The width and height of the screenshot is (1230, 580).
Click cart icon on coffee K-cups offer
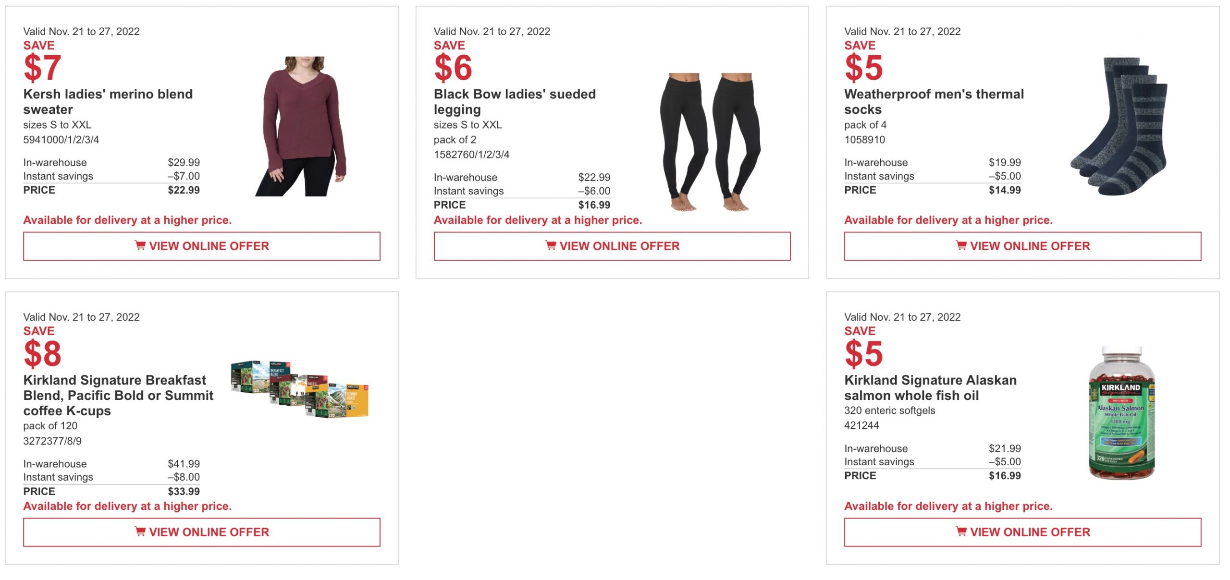click(x=140, y=532)
